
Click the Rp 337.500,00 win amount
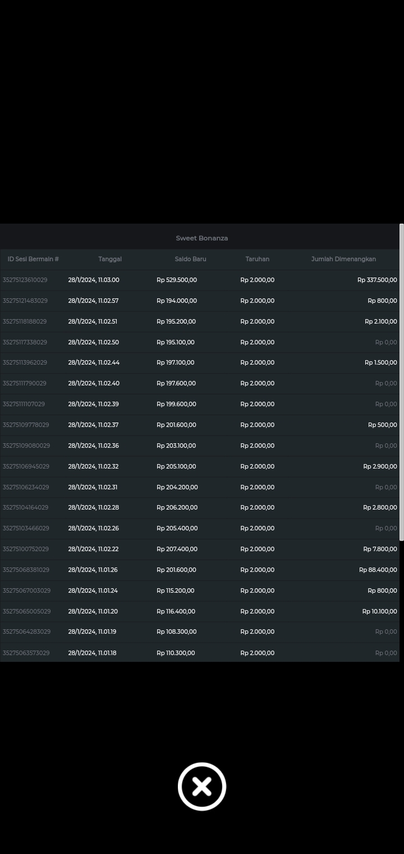click(377, 280)
